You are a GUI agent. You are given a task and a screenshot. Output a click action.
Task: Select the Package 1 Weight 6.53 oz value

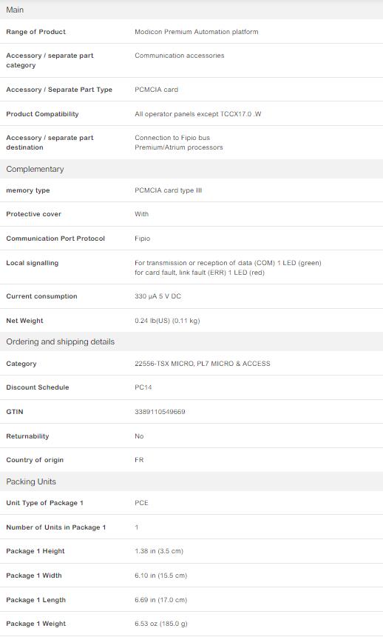161,624
